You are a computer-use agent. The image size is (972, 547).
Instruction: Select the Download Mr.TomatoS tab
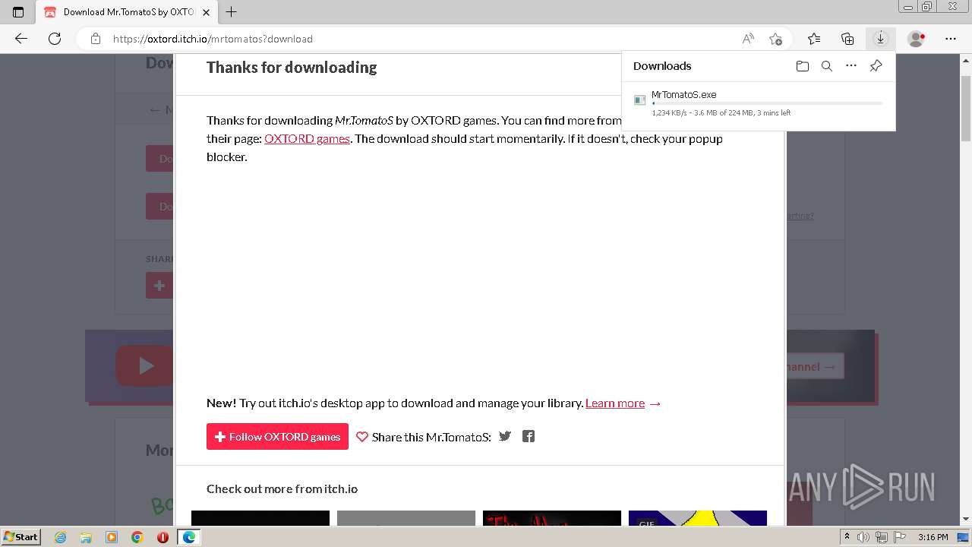[126, 12]
